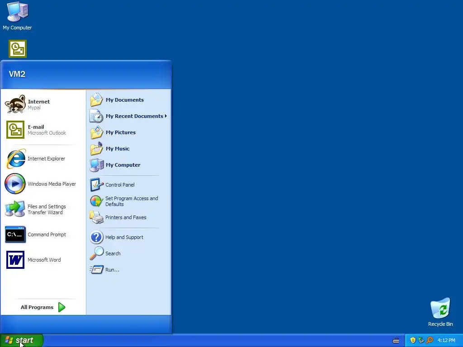
Task: Click orange magnifier tray icon
Action: click(430, 340)
